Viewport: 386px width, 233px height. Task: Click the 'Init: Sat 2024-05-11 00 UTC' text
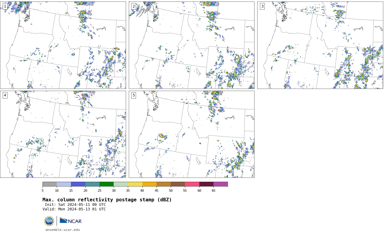point(75,205)
